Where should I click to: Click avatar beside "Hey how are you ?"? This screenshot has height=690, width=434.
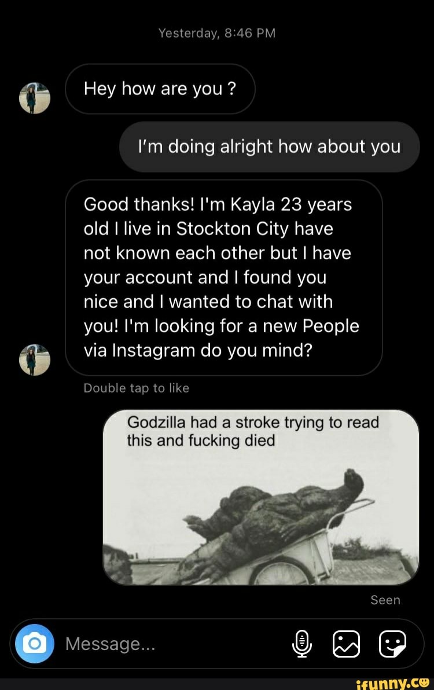35,97
